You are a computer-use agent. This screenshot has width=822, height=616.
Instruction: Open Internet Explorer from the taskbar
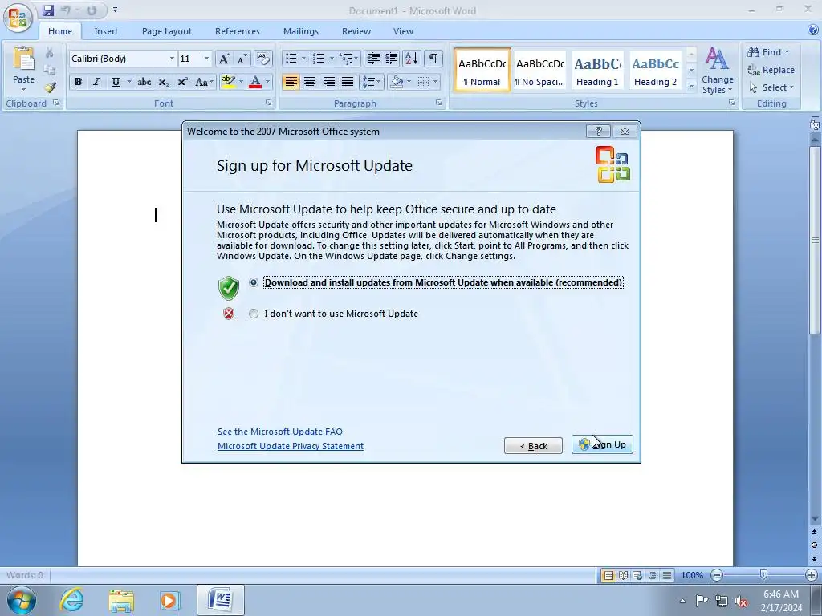coord(71,600)
